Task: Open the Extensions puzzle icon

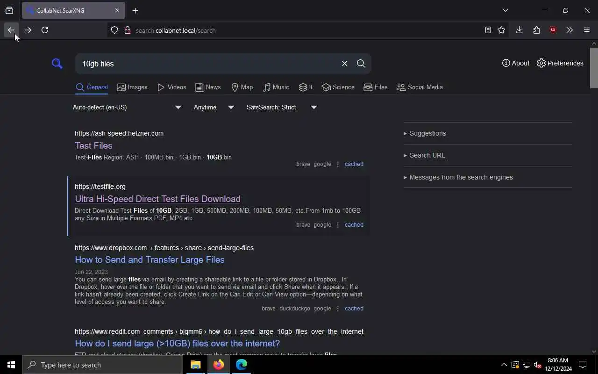Action: (x=536, y=30)
